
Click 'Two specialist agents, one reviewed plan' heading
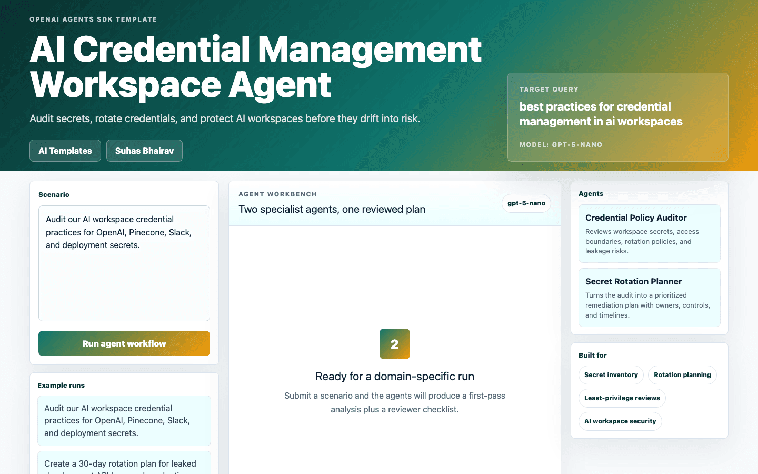click(332, 209)
